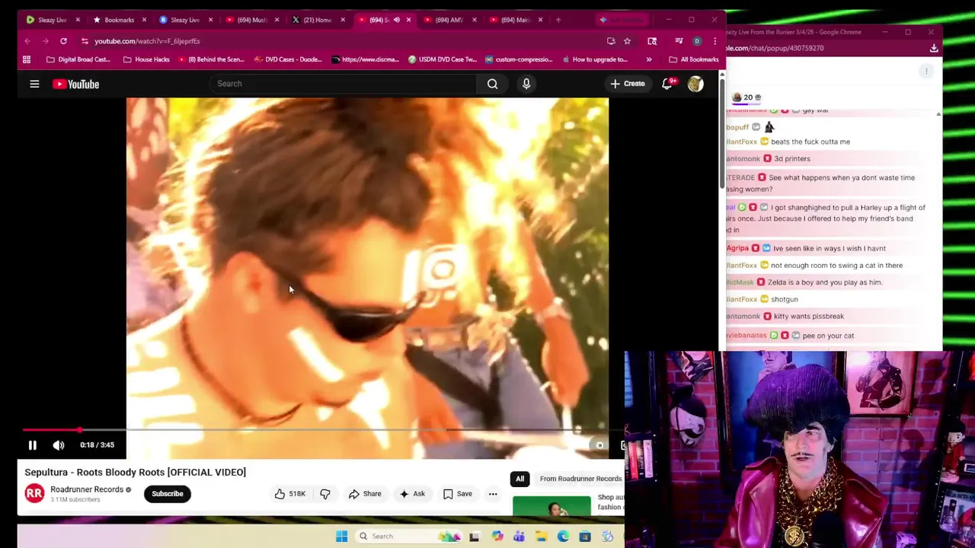Open a new Chrome tab with plus
The image size is (975, 548).
558,20
